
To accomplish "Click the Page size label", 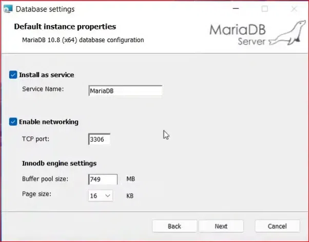I will click(x=36, y=194).
